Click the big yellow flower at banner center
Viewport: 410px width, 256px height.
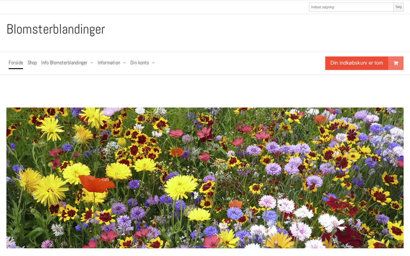180,188
